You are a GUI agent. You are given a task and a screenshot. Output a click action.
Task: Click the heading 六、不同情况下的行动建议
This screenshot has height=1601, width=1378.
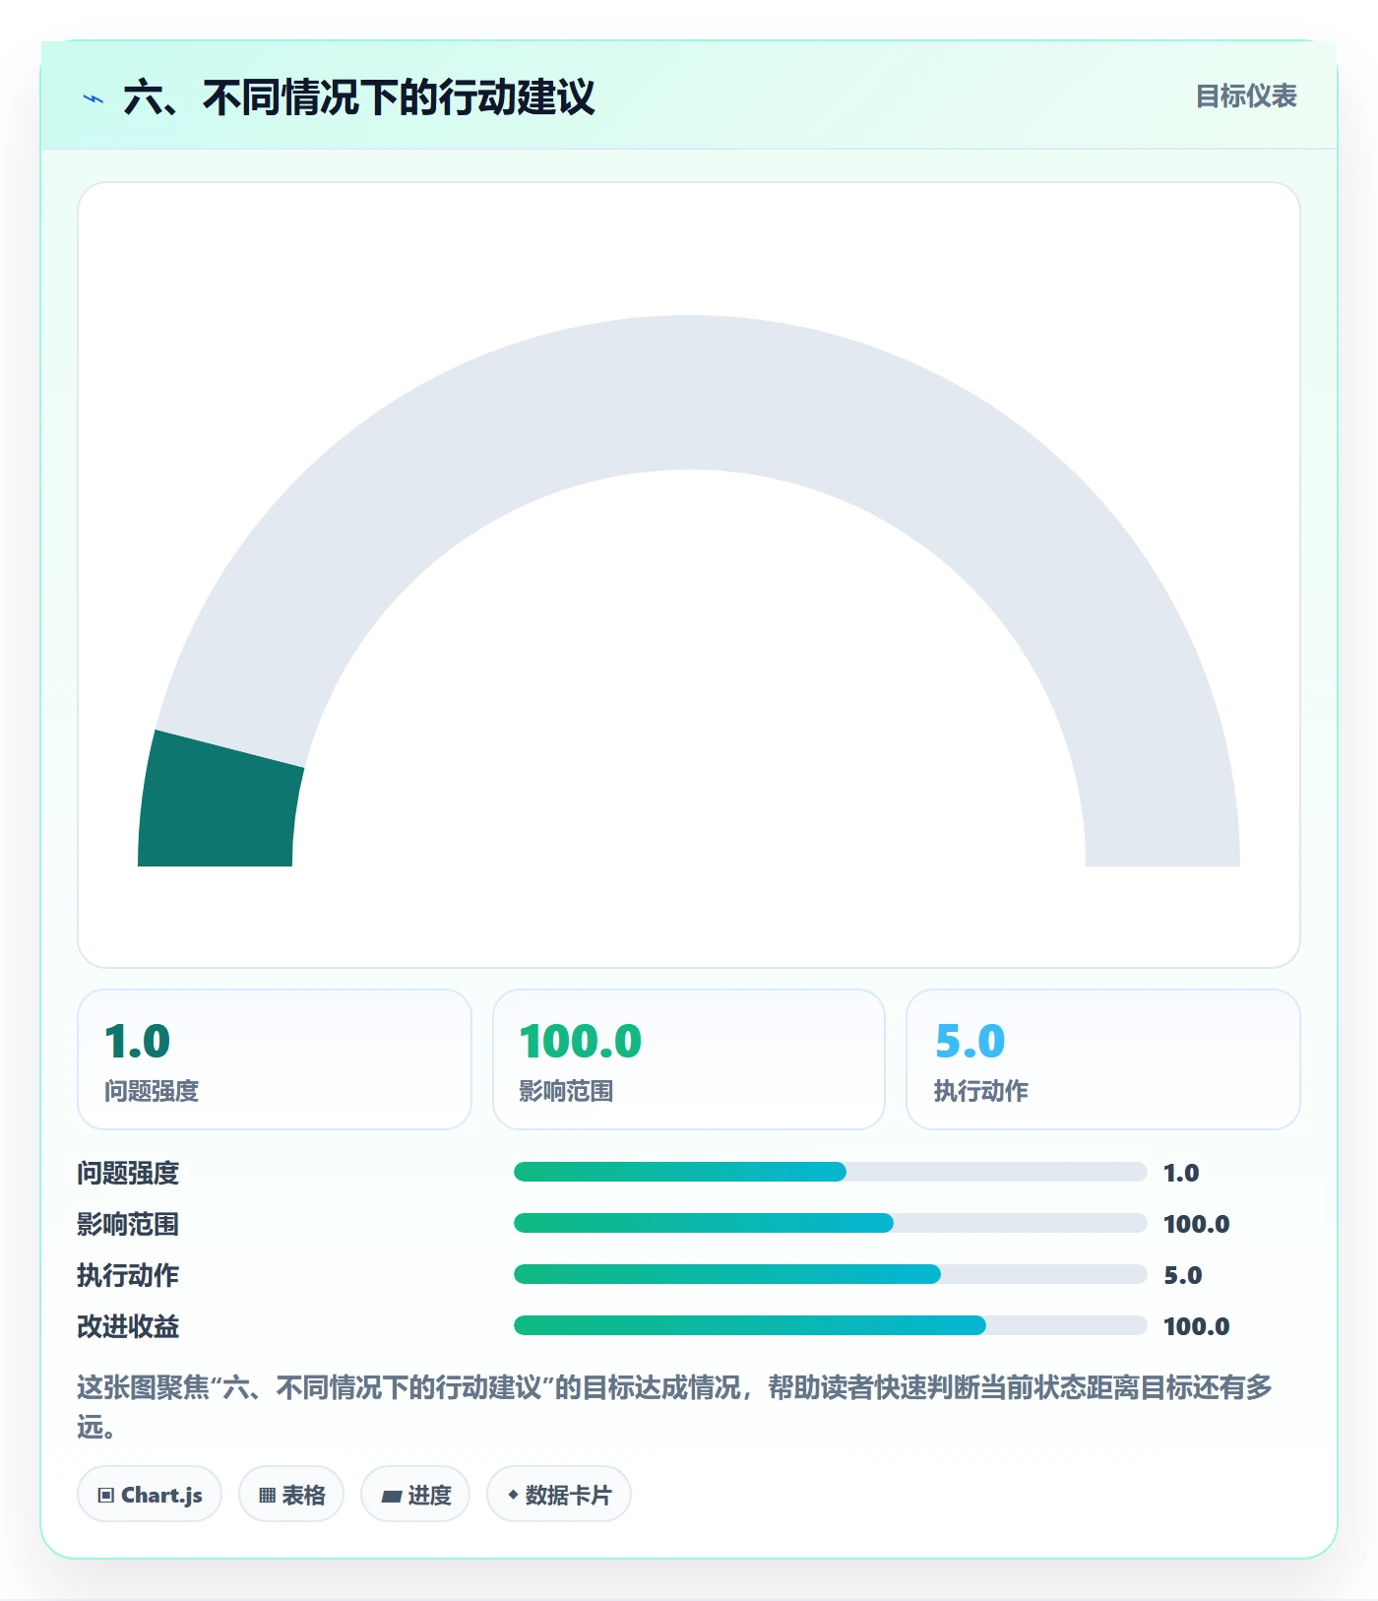coord(359,97)
